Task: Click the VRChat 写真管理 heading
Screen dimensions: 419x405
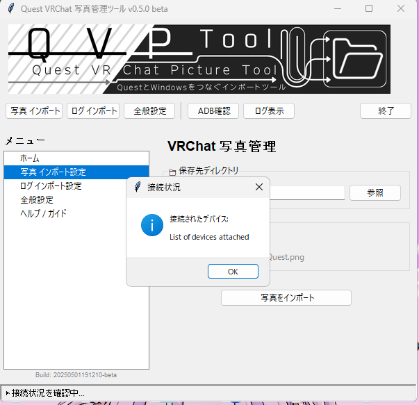Action: coord(222,147)
